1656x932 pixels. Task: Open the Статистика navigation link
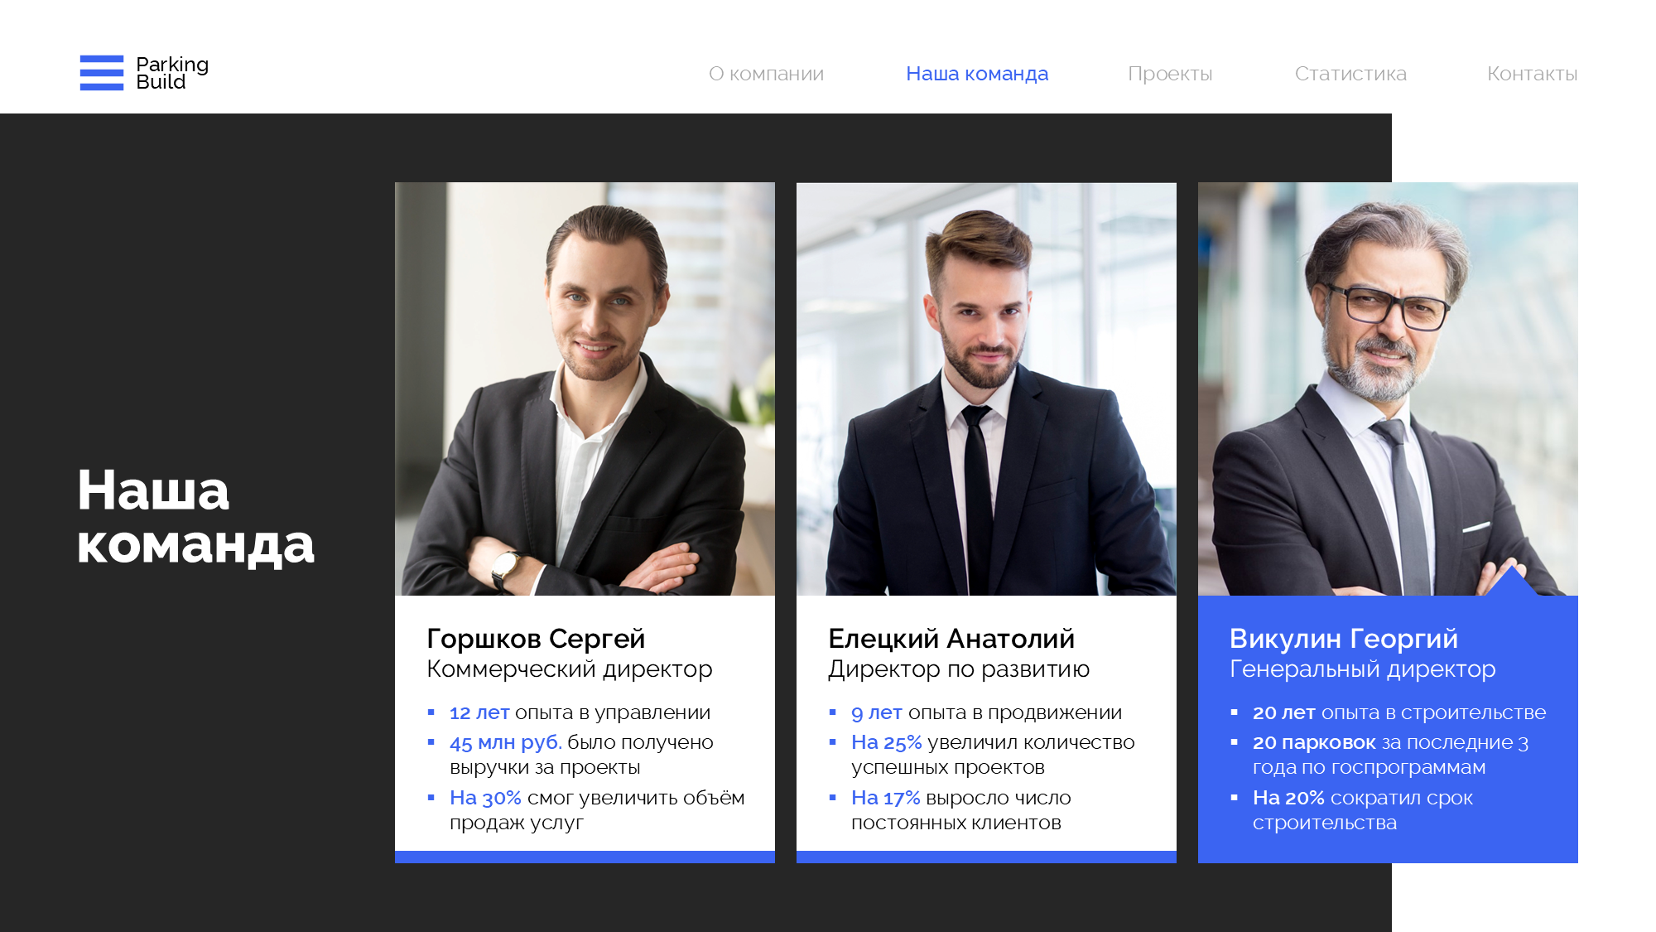point(1350,74)
